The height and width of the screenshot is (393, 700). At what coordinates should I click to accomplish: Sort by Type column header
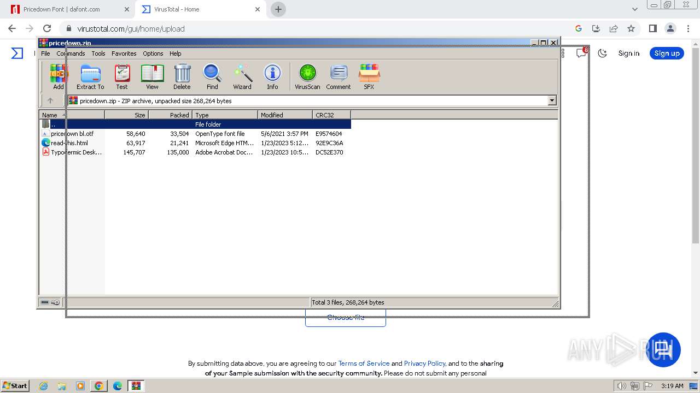[x=225, y=115]
